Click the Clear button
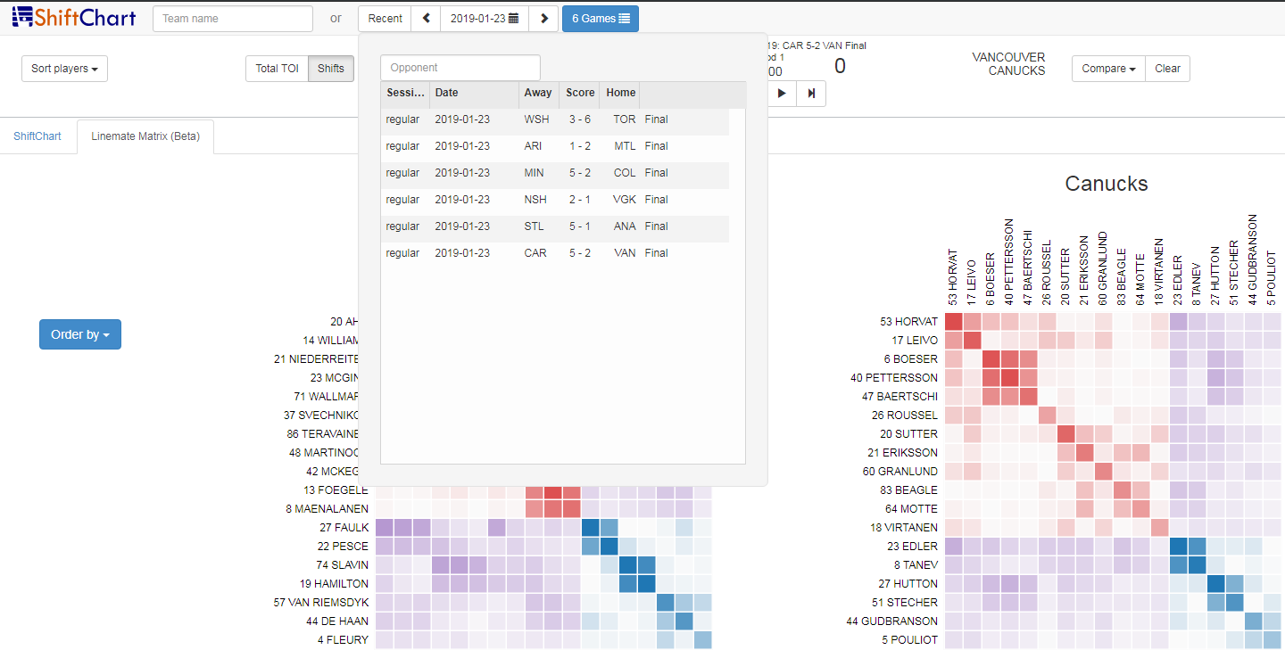1285x650 pixels. point(1167,69)
